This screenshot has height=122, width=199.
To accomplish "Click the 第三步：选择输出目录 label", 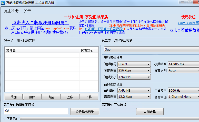I will coord(19,105).
